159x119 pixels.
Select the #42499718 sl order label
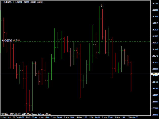pos(8,41)
